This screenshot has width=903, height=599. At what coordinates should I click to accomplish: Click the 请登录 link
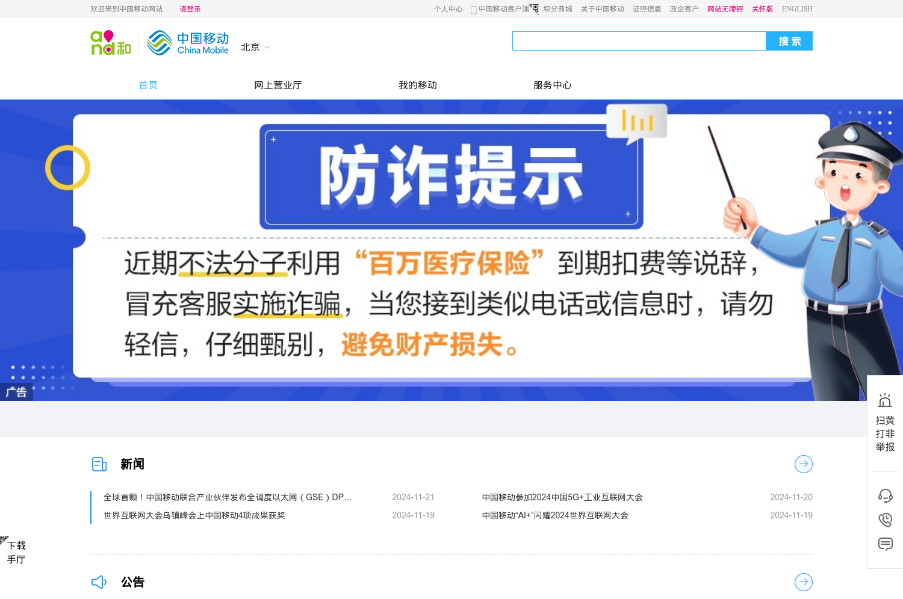tap(190, 9)
